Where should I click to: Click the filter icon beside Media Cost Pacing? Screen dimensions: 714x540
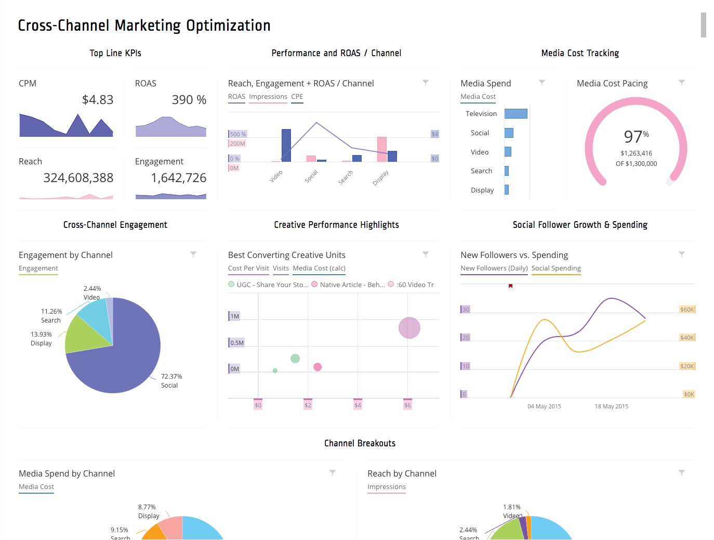(681, 82)
